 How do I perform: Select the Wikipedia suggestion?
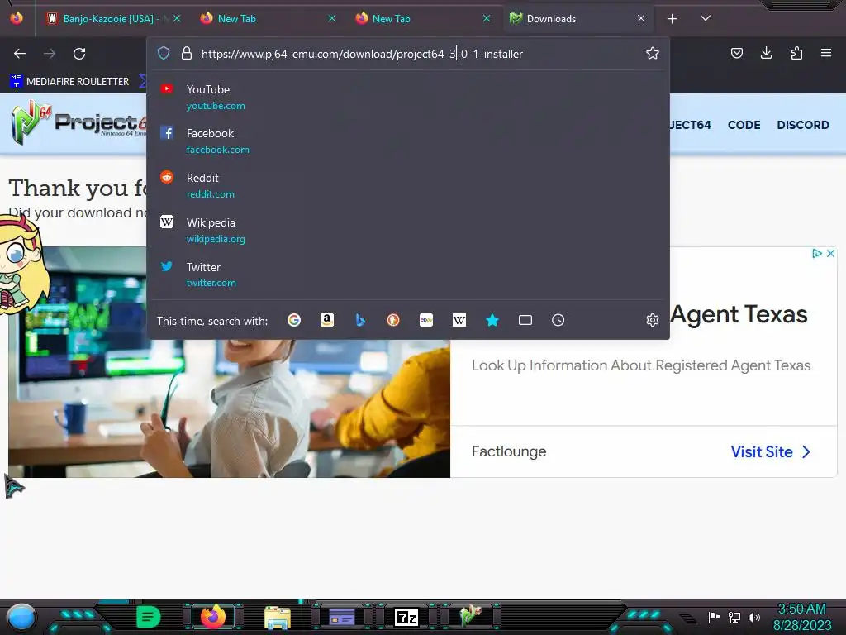pos(408,230)
